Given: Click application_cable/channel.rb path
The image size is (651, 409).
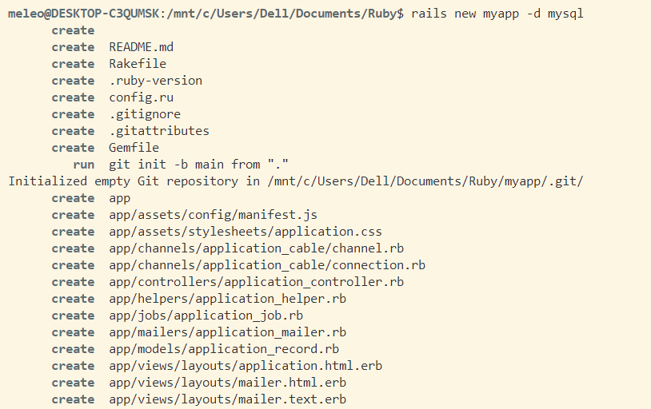Looking at the screenshot, I should pos(256,248).
